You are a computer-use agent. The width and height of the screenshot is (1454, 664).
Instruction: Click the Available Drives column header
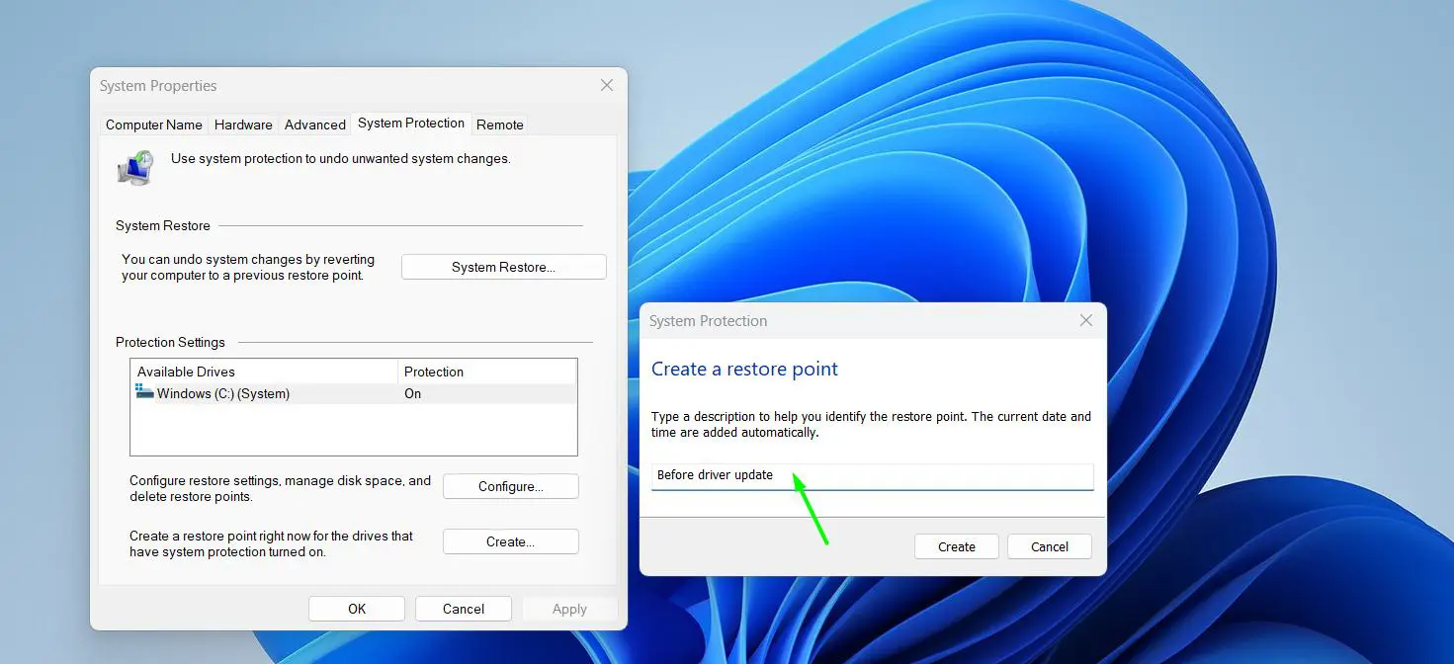coord(186,372)
